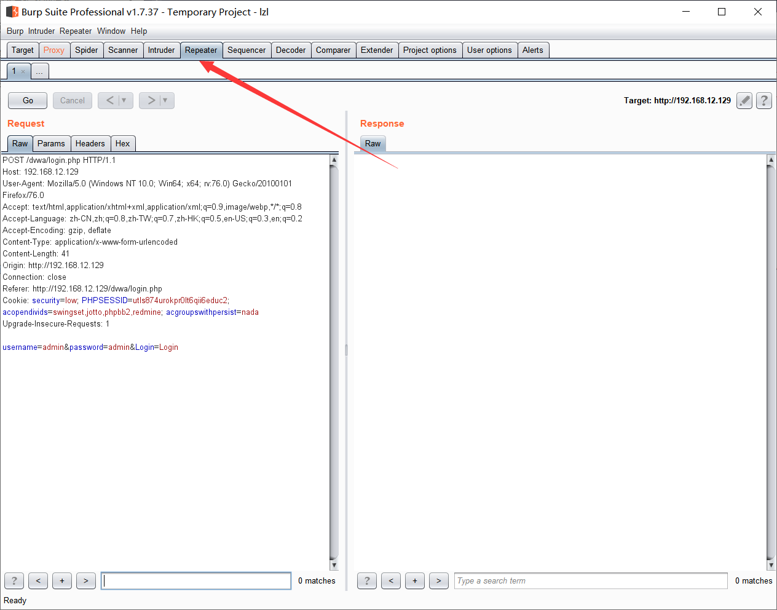
Task: Switch to the Decoder tab
Action: tap(291, 50)
